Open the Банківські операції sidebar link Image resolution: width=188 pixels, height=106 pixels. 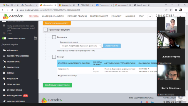point(15,90)
